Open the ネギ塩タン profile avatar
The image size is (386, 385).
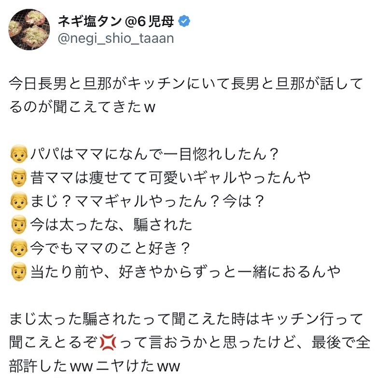[x=29, y=29]
